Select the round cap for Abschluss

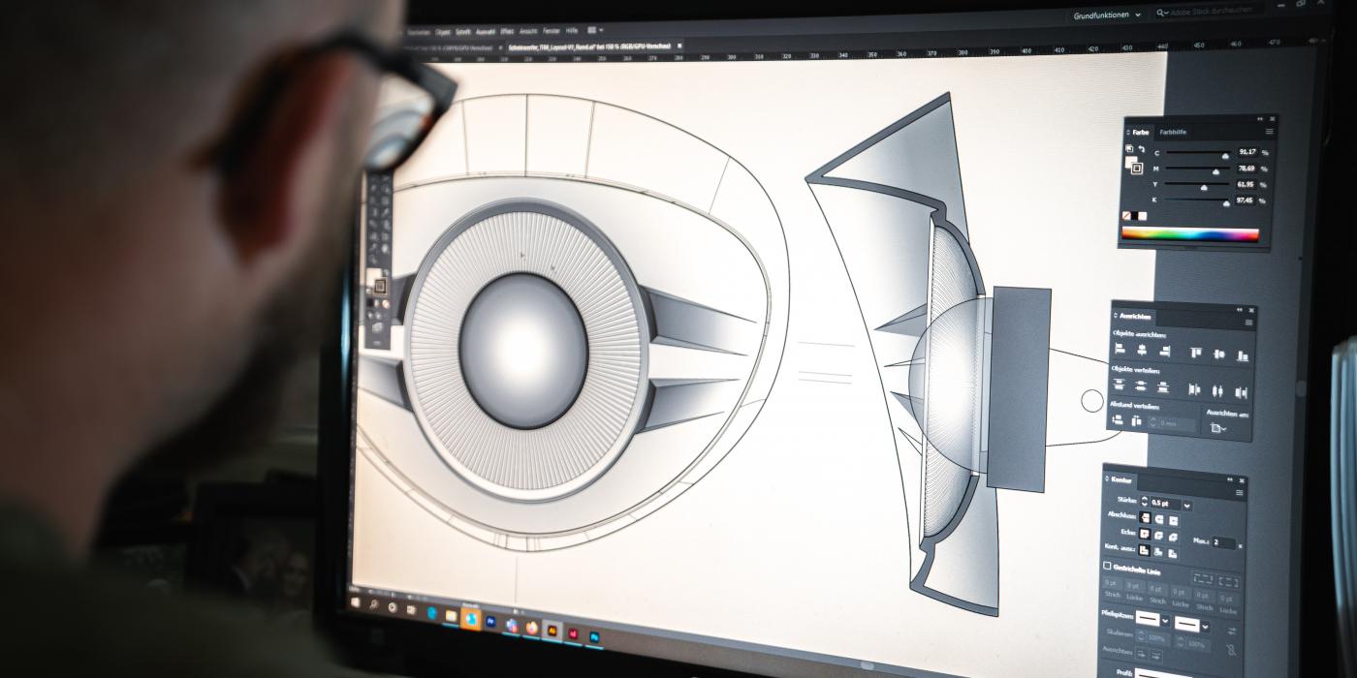click(1159, 519)
